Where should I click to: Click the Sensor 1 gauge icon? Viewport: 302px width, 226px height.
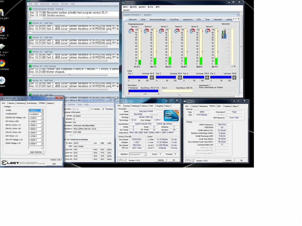tap(131, 31)
